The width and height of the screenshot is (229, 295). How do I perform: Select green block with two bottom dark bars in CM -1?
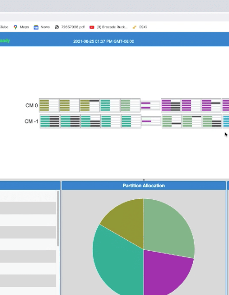[x=212, y=121]
